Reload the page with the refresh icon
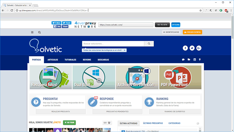Image resolution: width=234 pixels, height=132 pixels. (x=12, y=11)
